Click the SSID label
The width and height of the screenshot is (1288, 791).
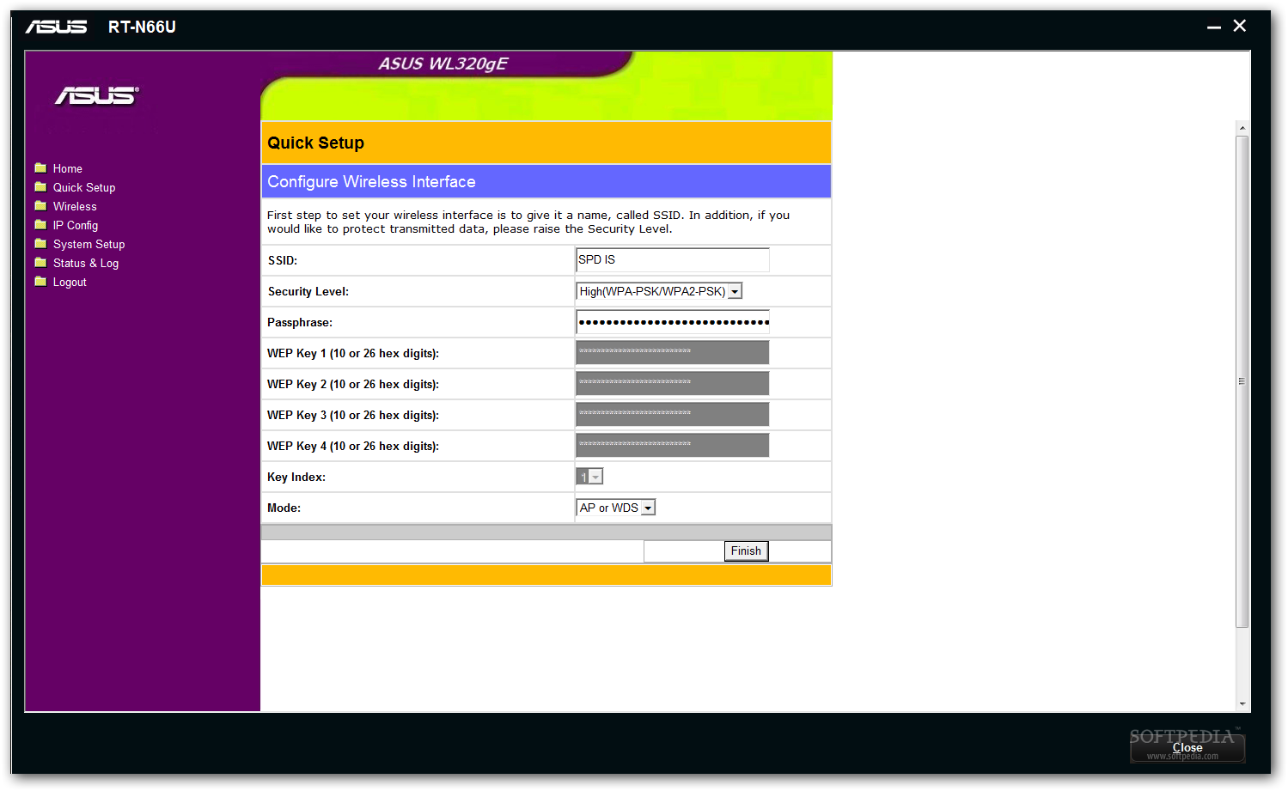[283, 261]
